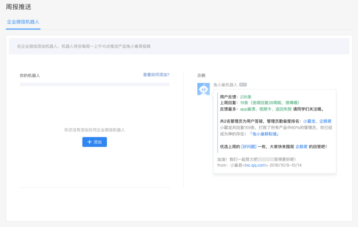Click the empty robot list header bar
This screenshot has height=227, width=358.
pyautogui.click(x=95, y=85)
